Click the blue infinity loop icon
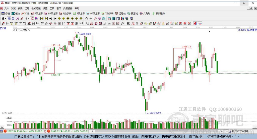 [200, 23]
